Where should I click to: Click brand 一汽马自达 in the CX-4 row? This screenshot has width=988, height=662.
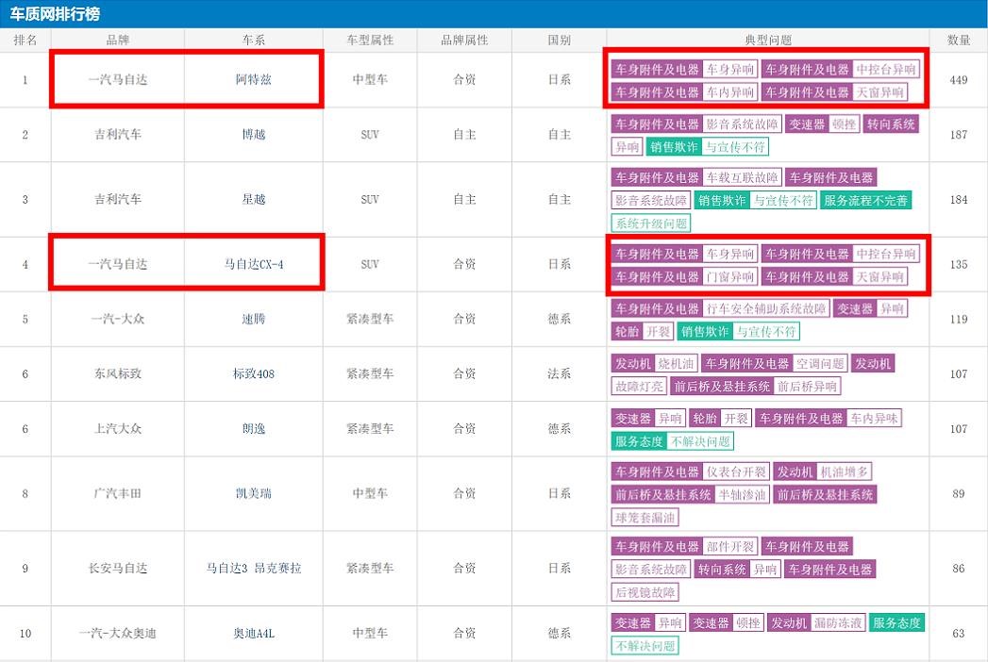pos(118,264)
